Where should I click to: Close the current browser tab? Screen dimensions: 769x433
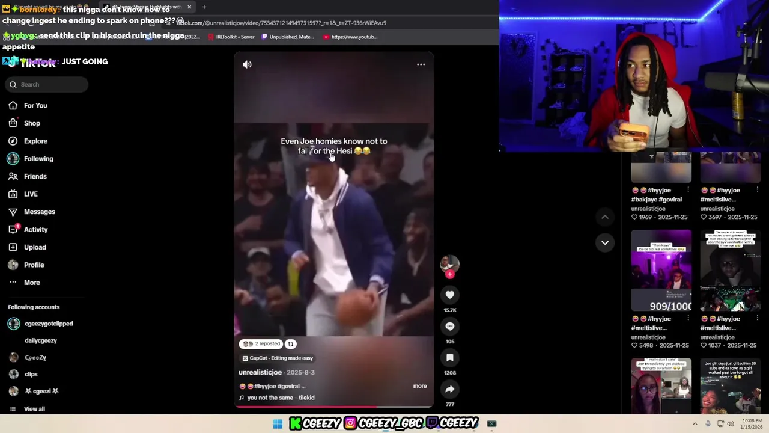pyautogui.click(x=189, y=7)
